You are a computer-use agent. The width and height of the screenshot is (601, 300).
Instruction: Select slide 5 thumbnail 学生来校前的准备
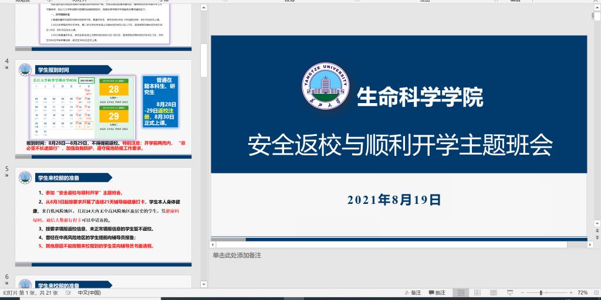(x=103, y=214)
